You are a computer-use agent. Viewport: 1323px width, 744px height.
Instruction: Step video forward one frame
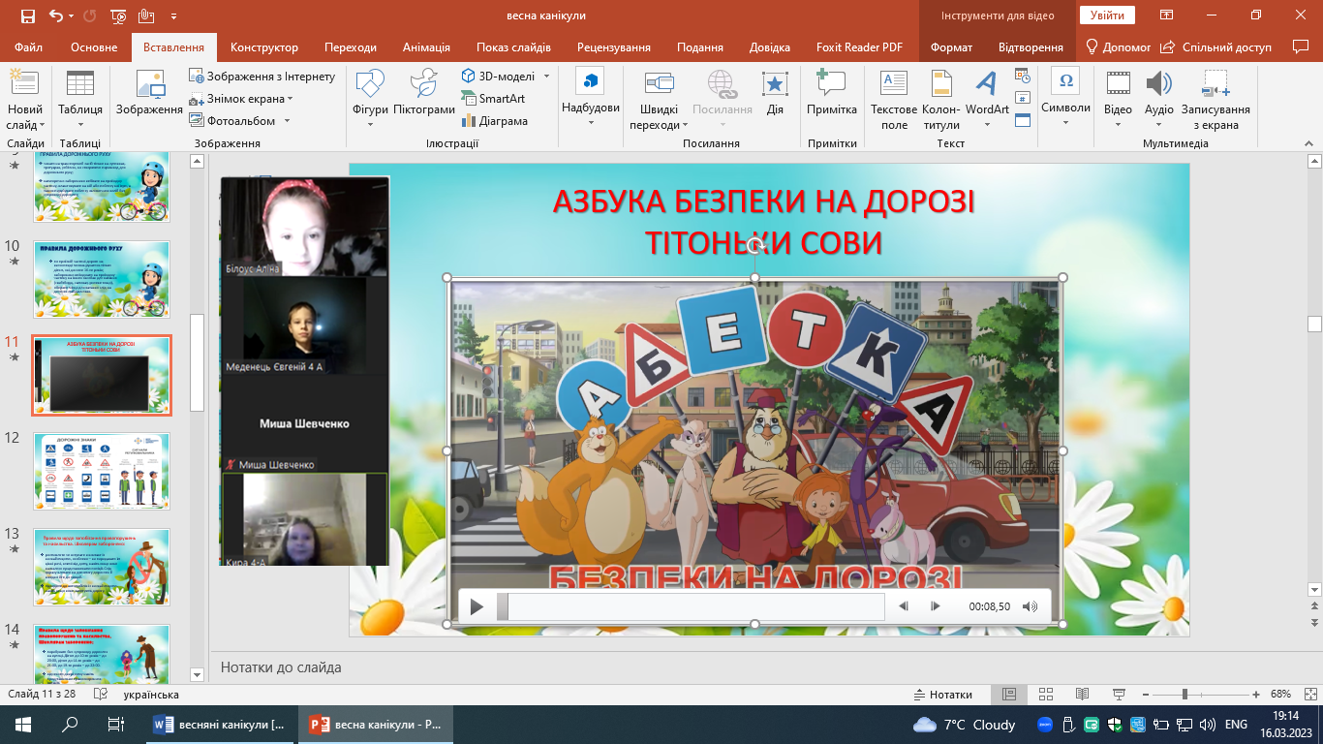[x=936, y=606]
